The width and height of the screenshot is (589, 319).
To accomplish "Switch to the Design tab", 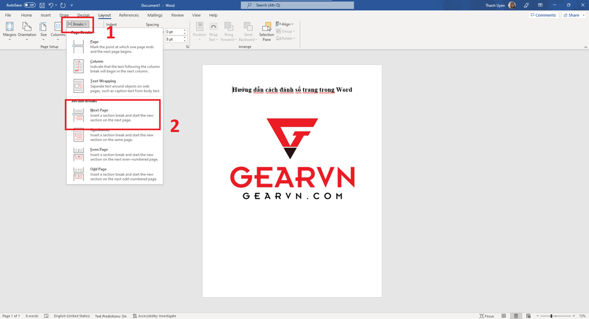I will coord(83,16).
